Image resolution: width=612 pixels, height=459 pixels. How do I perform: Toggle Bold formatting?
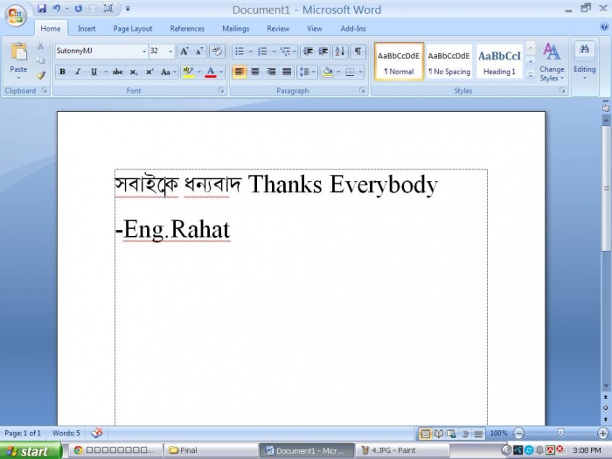tap(62, 72)
